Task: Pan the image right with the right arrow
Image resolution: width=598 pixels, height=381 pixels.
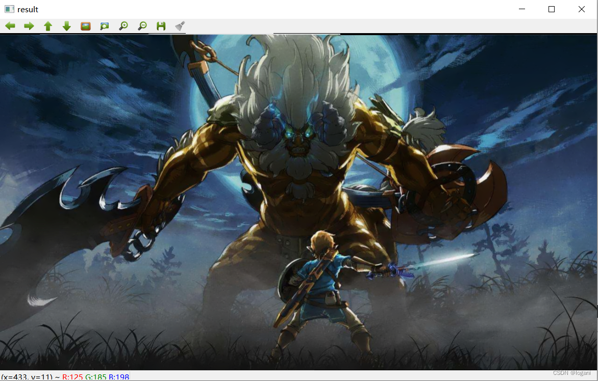Action: 29,26
